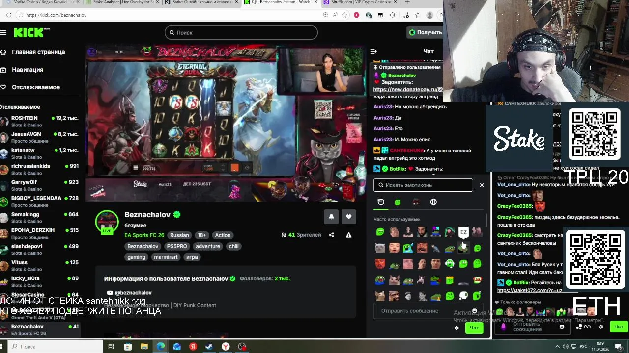Open volume control in system tray
This screenshot has height=353, width=629.
click(x=566, y=347)
